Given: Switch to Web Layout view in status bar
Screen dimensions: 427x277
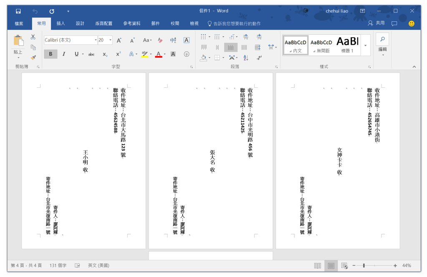Looking at the screenshot, I should tap(344, 266).
